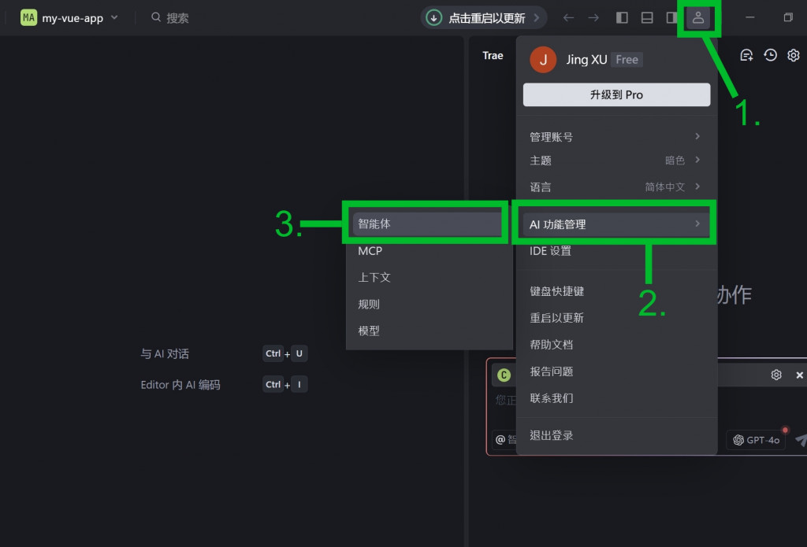Click the U key of the Ctrl+U shortcut
Image resolution: width=807 pixels, height=547 pixels.
click(x=299, y=353)
